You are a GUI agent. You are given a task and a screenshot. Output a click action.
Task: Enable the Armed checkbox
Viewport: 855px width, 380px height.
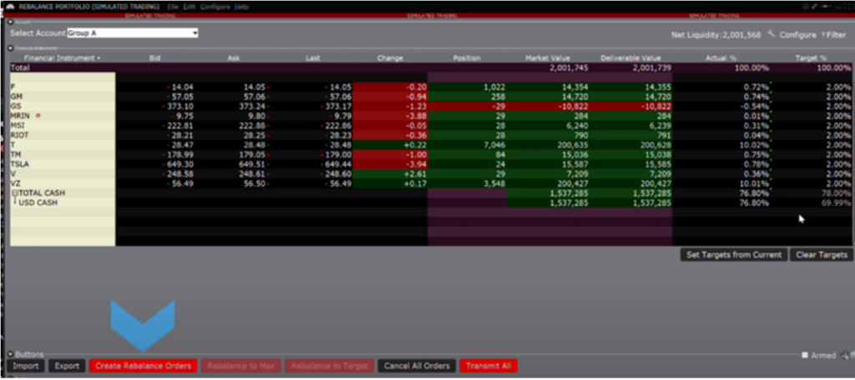(804, 355)
